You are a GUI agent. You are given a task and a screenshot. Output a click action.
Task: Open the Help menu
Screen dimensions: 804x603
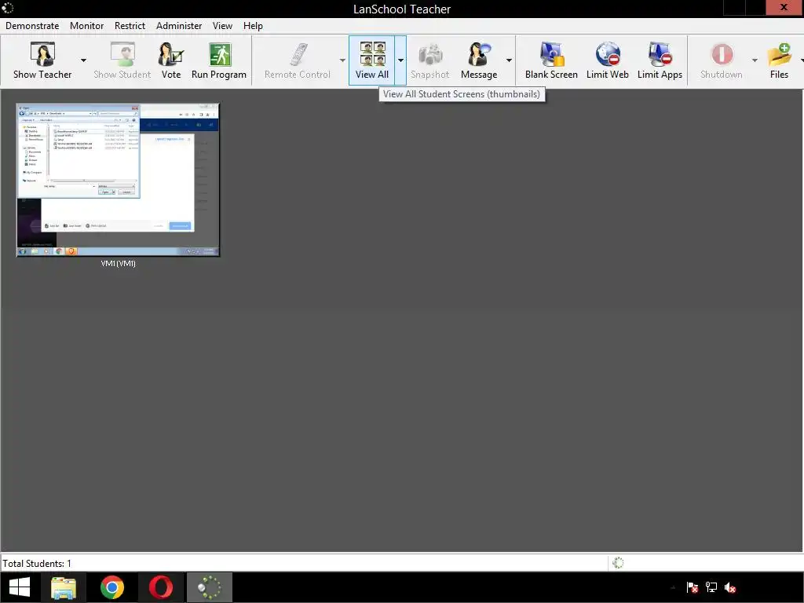point(253,26)
